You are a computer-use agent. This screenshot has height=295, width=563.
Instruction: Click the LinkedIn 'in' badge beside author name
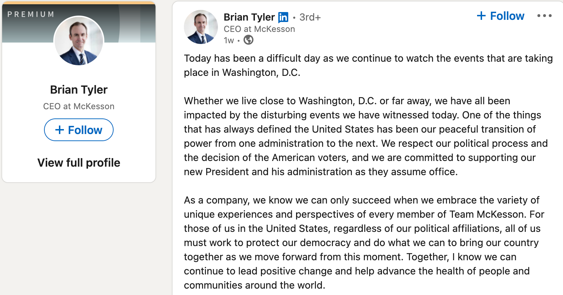pos(283,17)
